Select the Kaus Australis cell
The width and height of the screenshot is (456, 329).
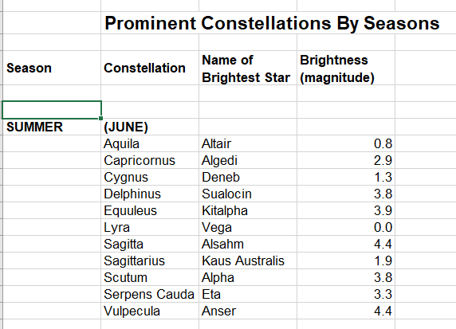tap(248, 260)
